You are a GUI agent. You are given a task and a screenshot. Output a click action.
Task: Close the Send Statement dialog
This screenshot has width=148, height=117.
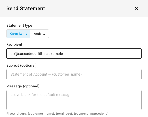point(136,8)
